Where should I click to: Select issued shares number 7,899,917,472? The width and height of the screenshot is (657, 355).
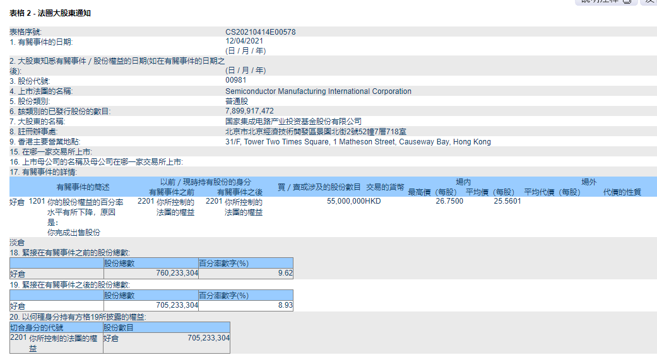[x=249, y=111]
